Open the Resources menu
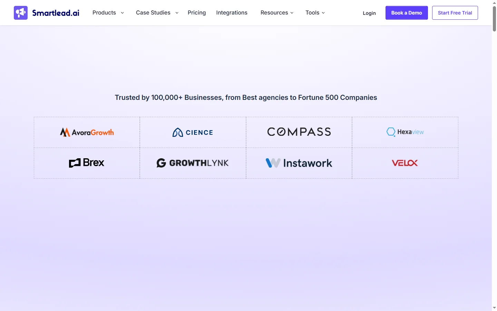This screenshot has width=497, height=311. point(274,13)
